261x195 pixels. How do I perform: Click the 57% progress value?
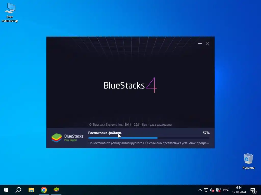pos(206,133)
